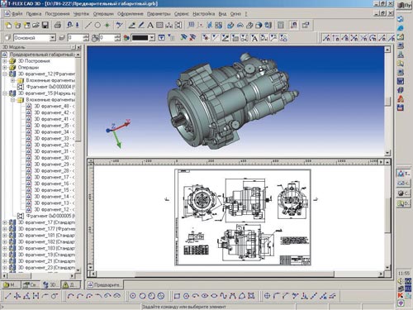
Task: Expand the 3D Построения tree node
Action: (x=5, y=61)
